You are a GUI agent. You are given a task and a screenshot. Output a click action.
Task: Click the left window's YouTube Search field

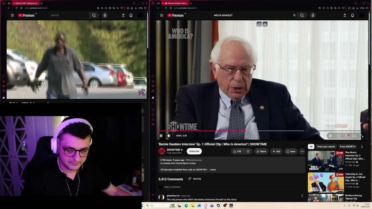click(x=69, y=15)
